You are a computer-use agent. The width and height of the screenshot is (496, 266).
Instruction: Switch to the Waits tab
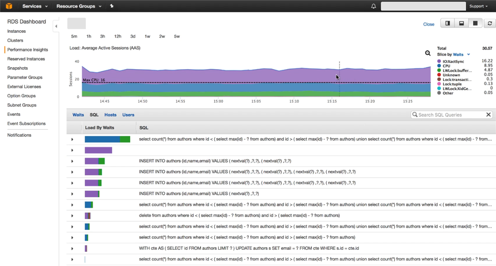pos(78,115)
